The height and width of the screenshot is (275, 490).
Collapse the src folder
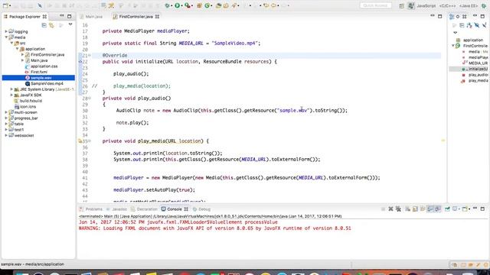(11, 43)
